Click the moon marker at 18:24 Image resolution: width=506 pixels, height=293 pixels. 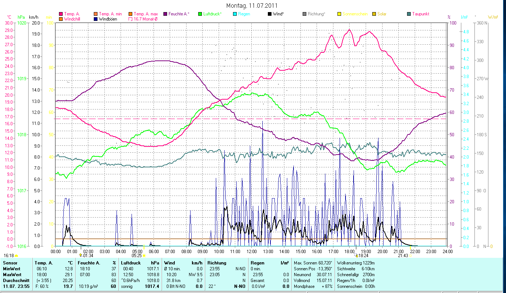[356, 255]
